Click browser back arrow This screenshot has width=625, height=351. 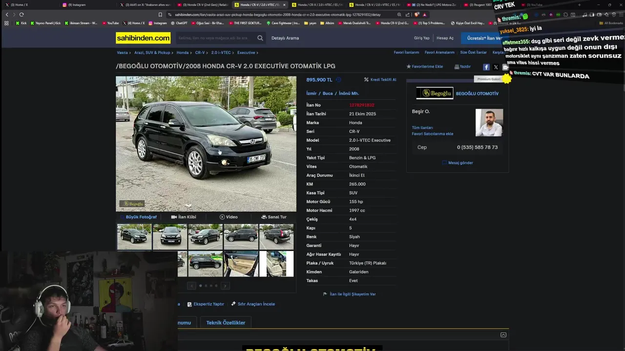pyautogui.click(x=7, y=15)
